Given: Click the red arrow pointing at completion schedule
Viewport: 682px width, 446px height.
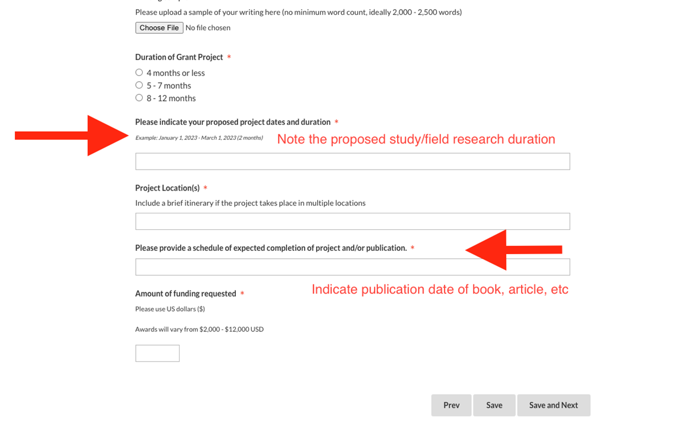Looking at the screenshot, I should click(x=511, y=250).
